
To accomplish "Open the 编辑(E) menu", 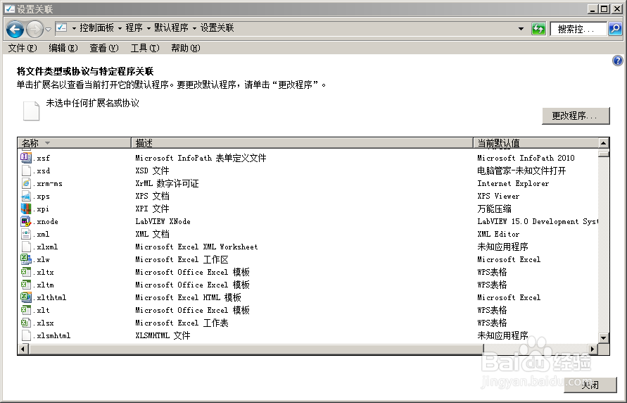I will pos(63,48).
